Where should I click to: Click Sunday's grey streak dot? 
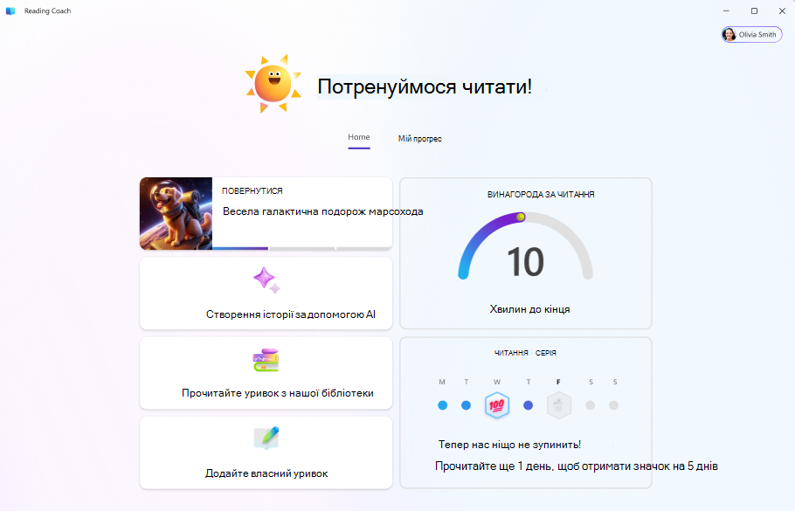tap(613, 405)
